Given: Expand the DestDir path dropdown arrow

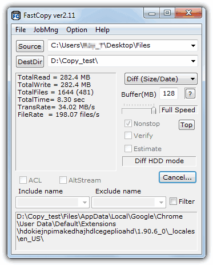Looking at the screenshot, I should (193, 61).
